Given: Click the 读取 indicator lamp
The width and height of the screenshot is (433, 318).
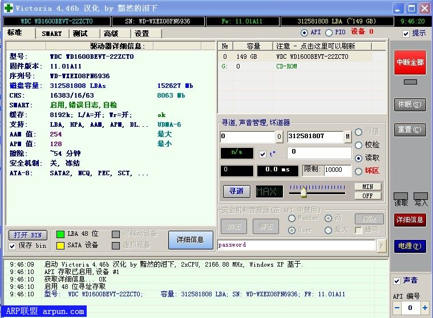Looking at the screenshot, I should 401,196.
